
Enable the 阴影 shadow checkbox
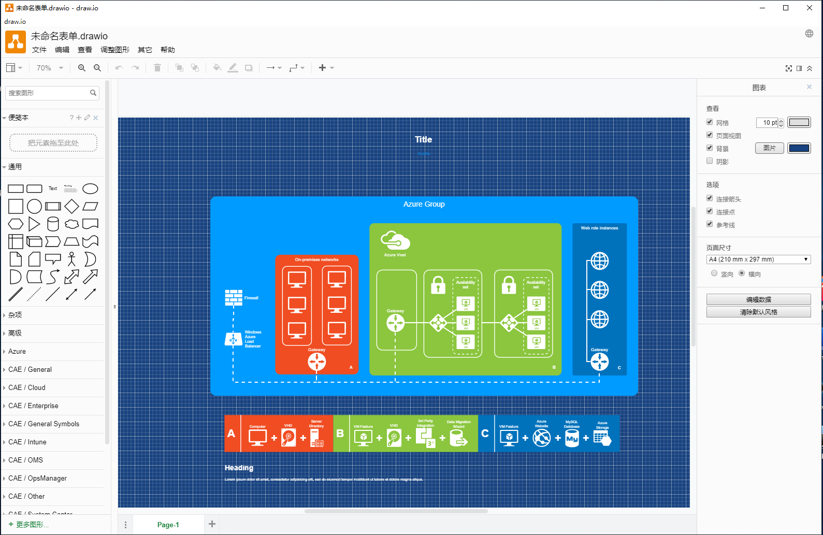click(x=710, y=161)
